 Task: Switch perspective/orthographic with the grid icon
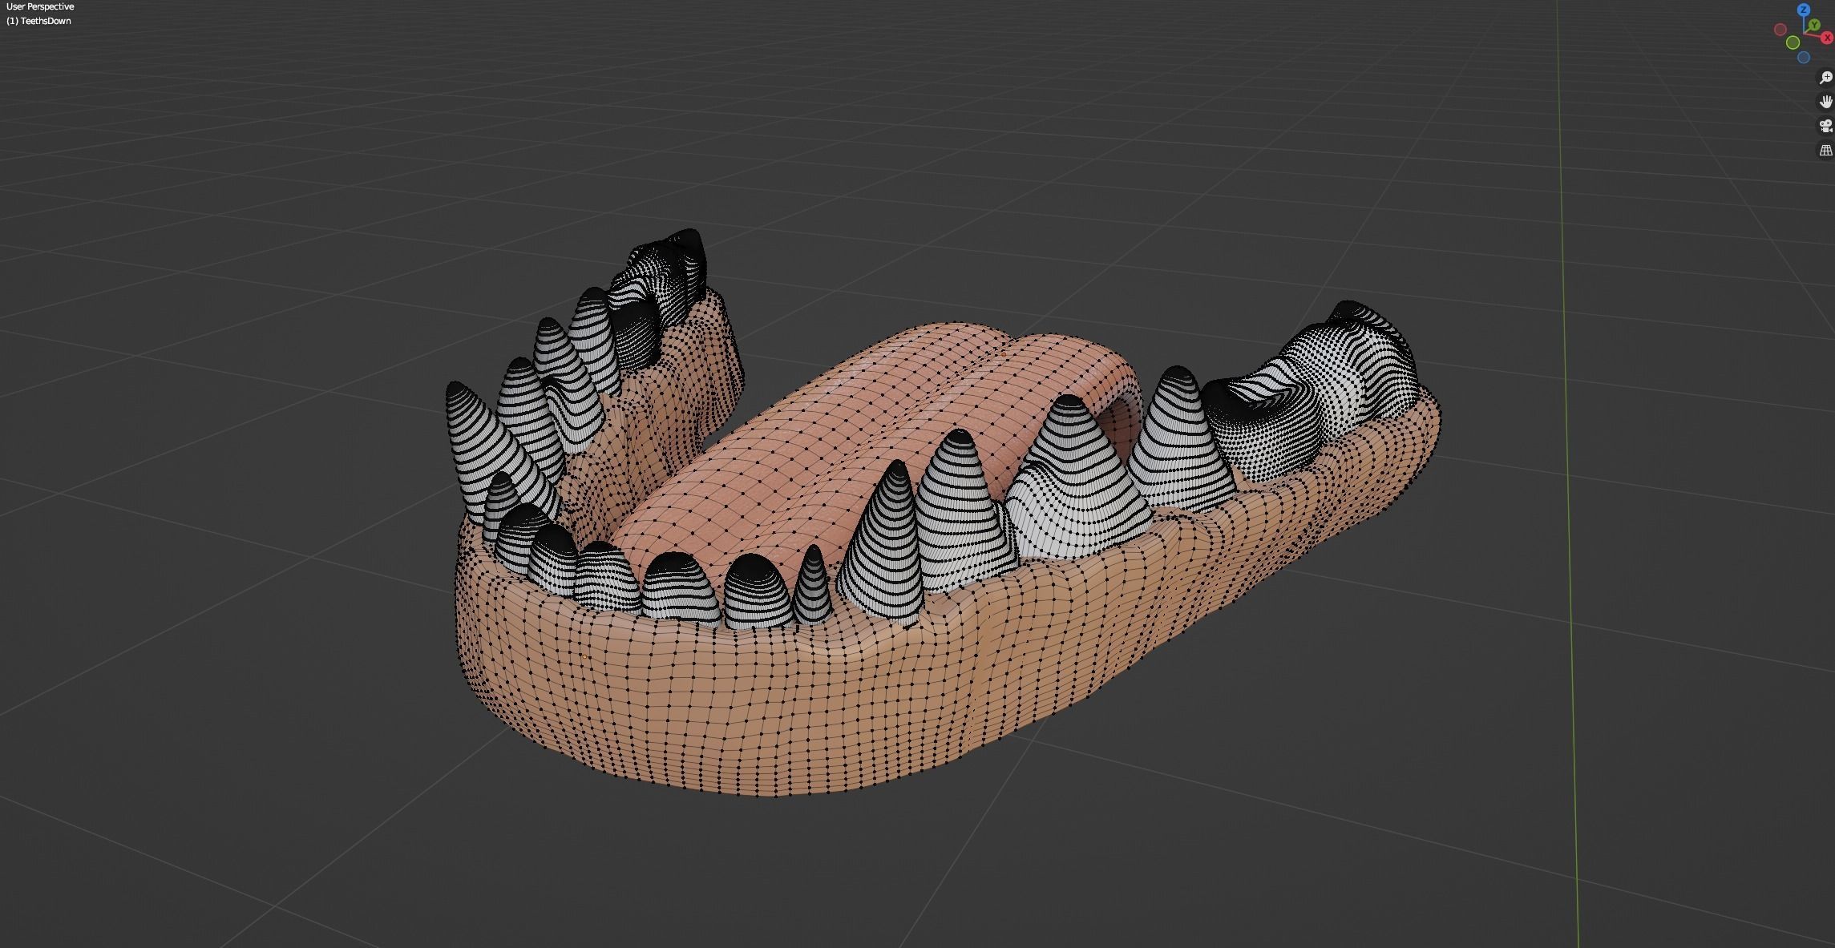(x=1825, y=150)
